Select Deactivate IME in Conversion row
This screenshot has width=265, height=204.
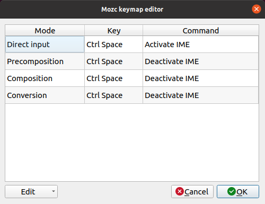tap(201, 95)
